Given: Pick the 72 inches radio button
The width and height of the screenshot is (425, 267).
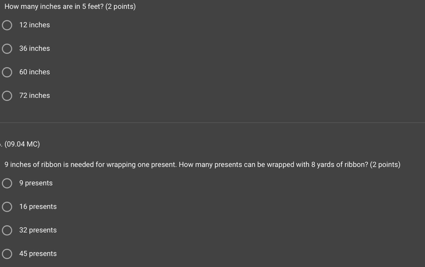Looking at the screenshot, I should click(x=7, y=96).
